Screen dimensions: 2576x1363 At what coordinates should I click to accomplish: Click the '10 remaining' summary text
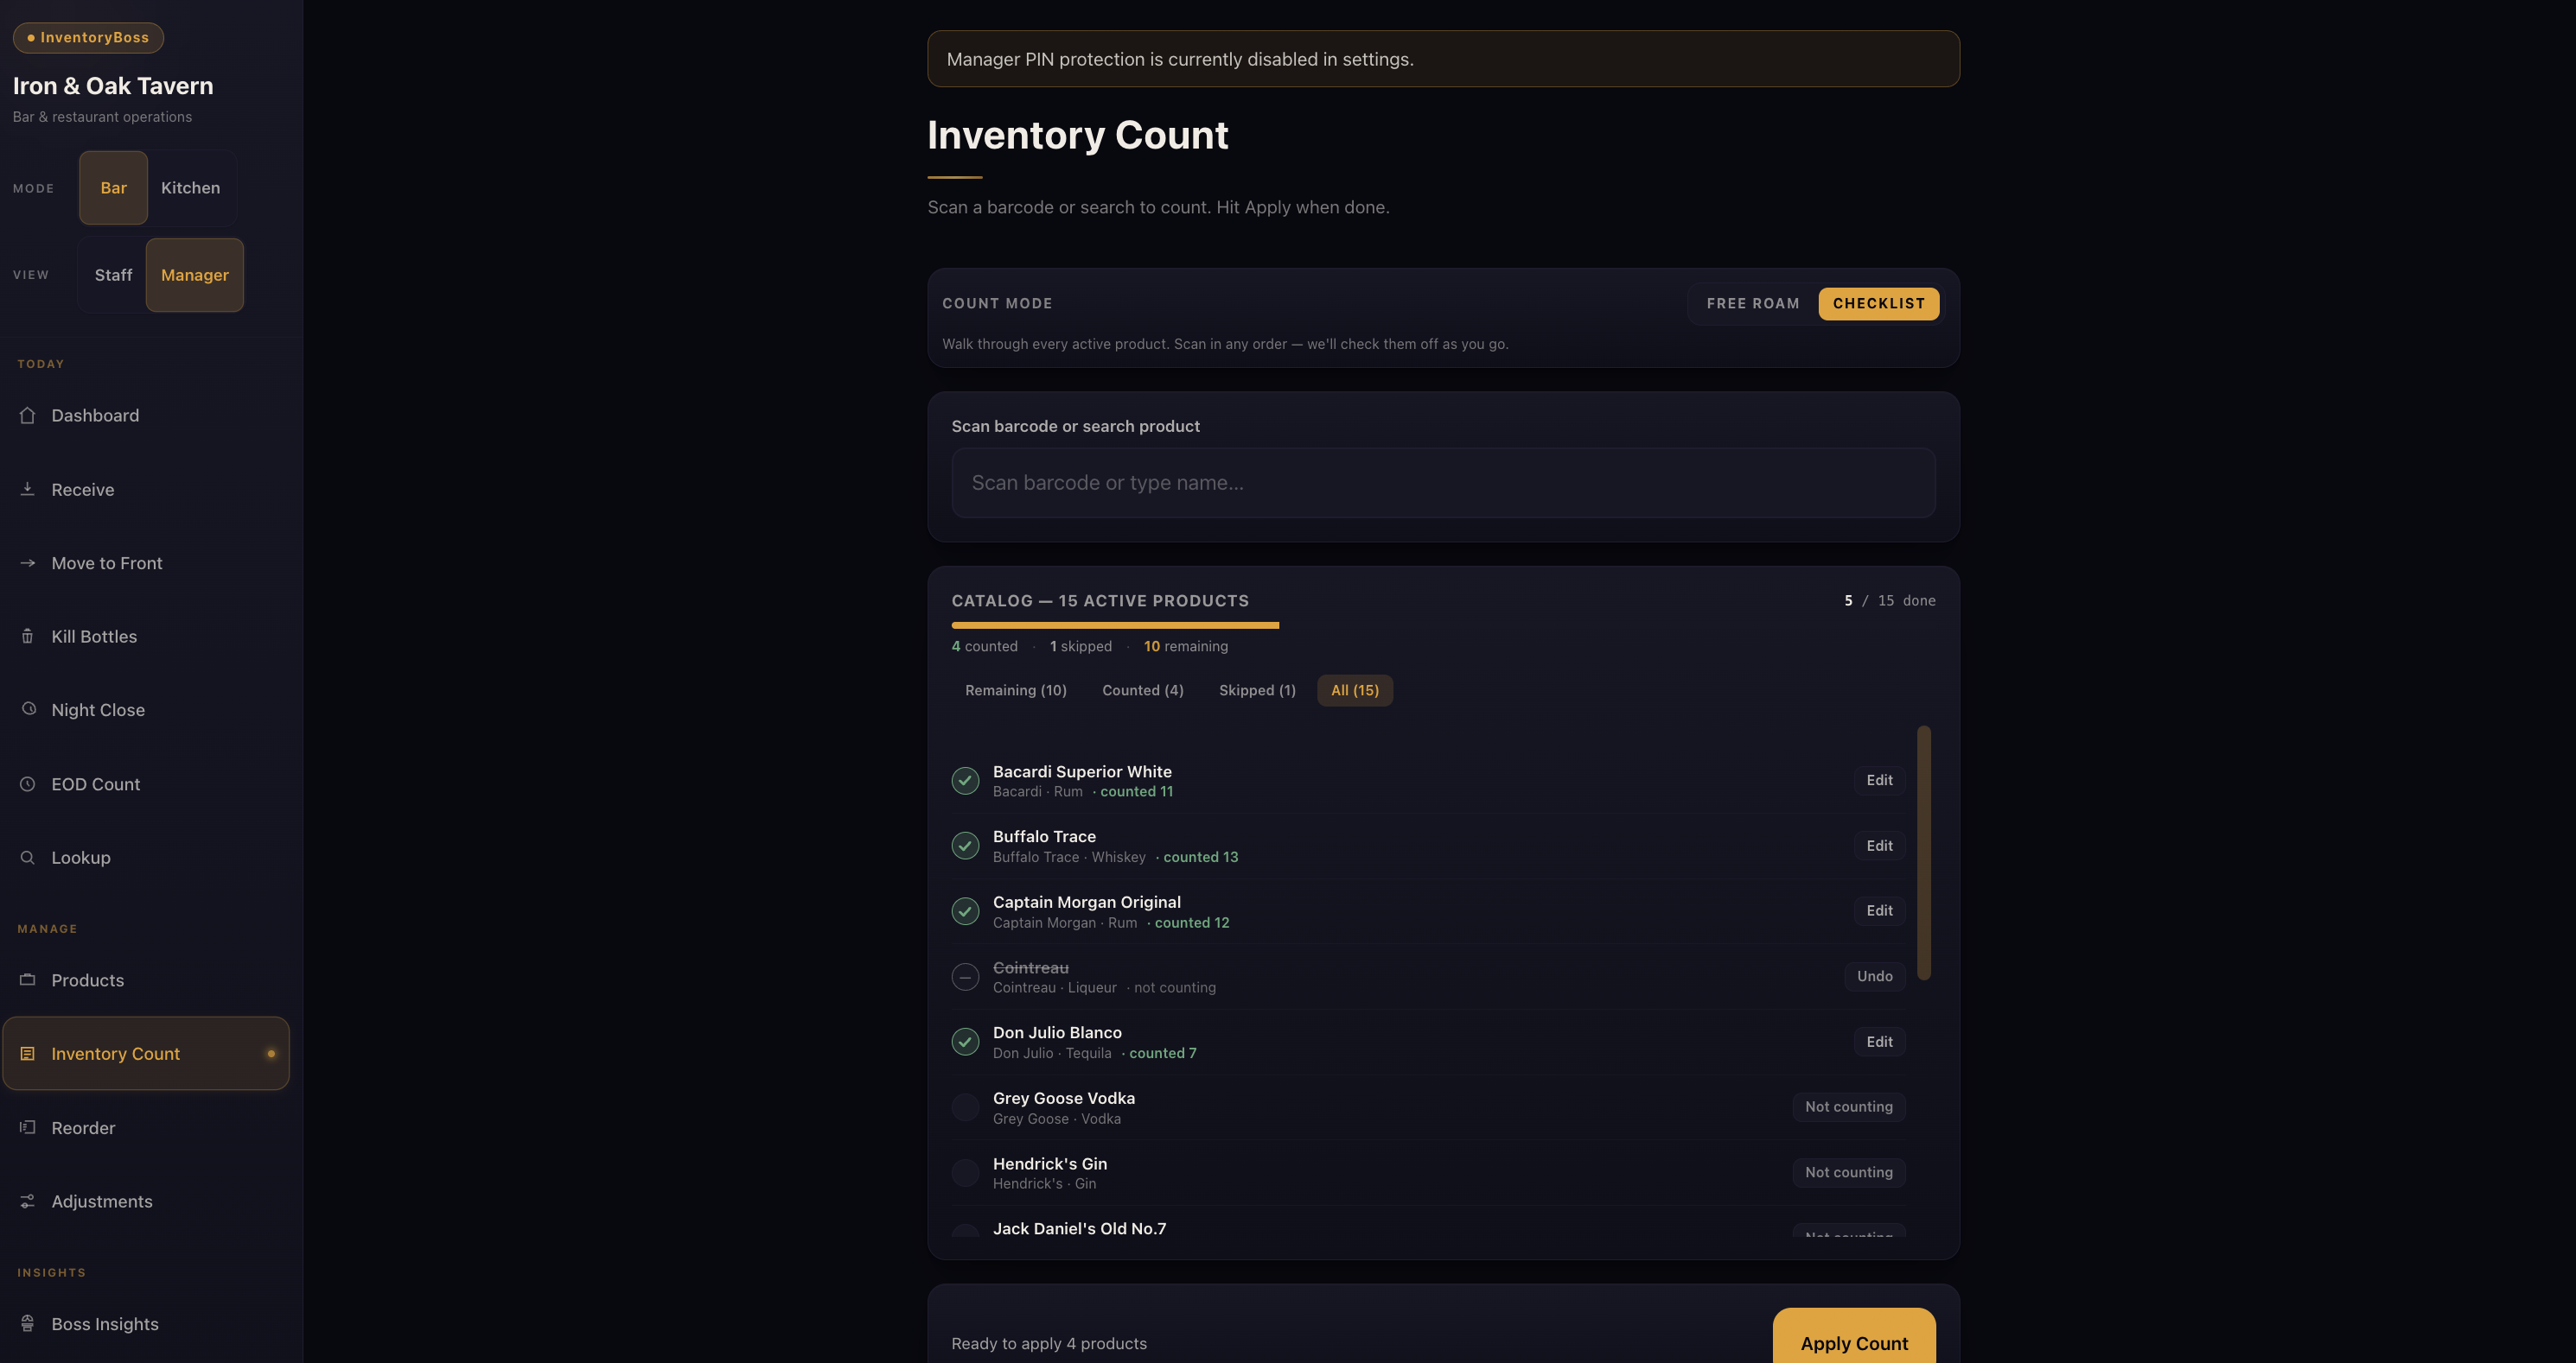[x=1186, y=647]
